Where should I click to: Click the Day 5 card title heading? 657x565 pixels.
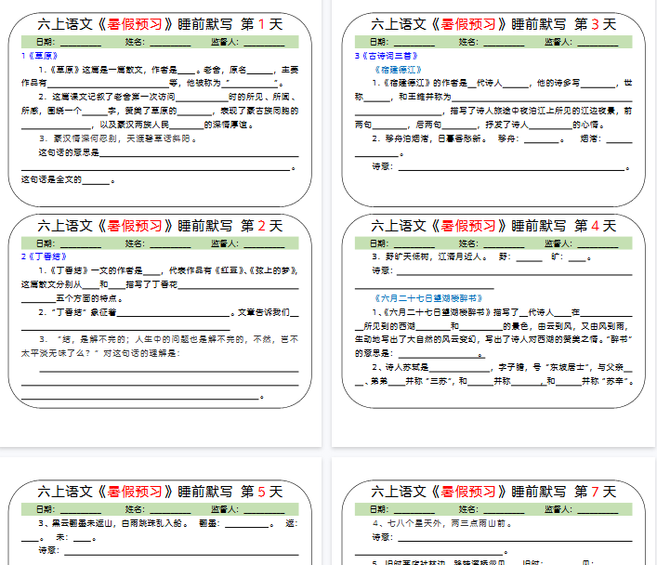(x=160, y=492)
